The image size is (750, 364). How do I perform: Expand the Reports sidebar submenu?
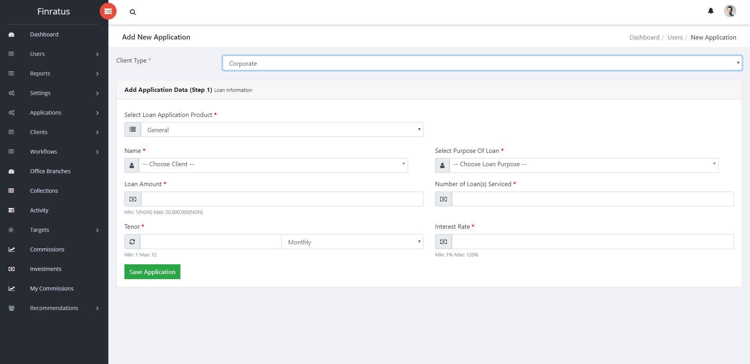97,74
